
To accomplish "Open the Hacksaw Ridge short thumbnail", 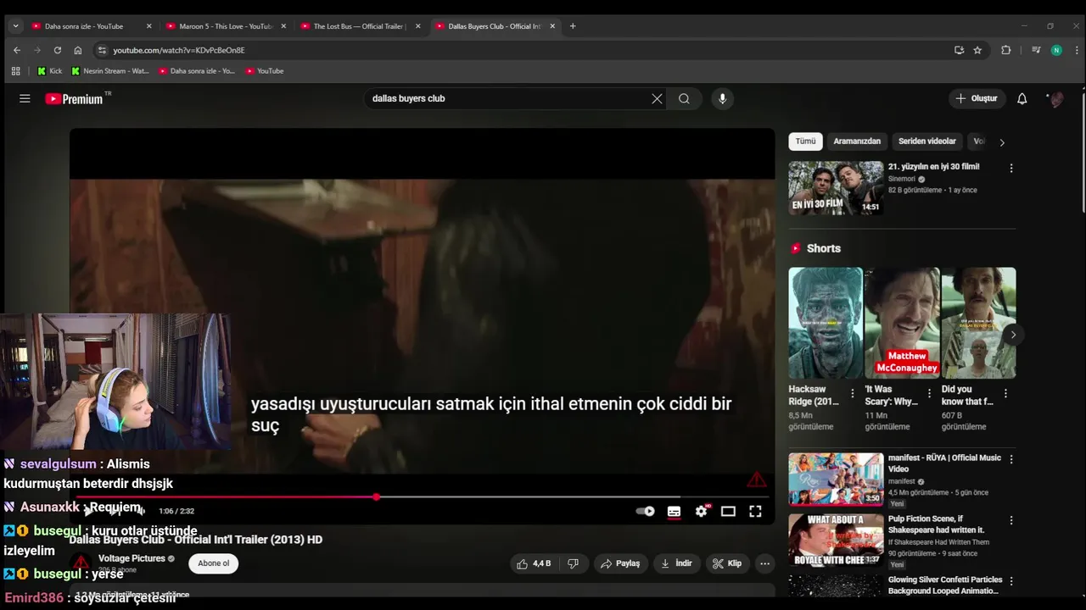I will point(826,323).
